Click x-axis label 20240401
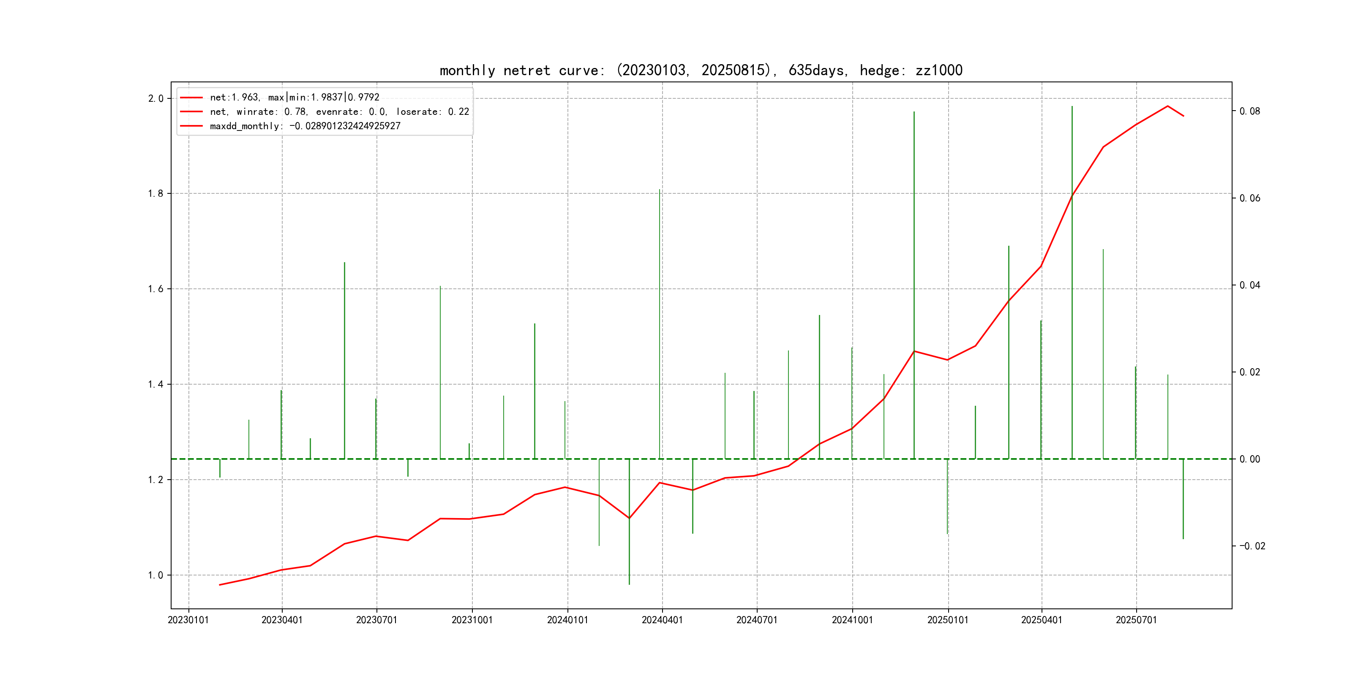1369x684 pixels. click(x=662, y=620)
